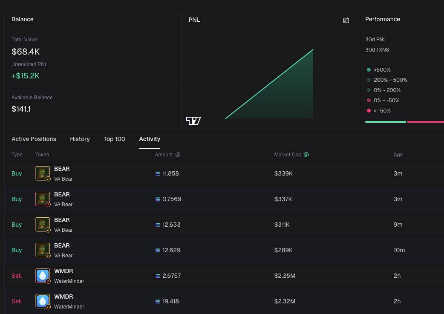
Task: Click BEAR name in $311K row
Action: 62,220
